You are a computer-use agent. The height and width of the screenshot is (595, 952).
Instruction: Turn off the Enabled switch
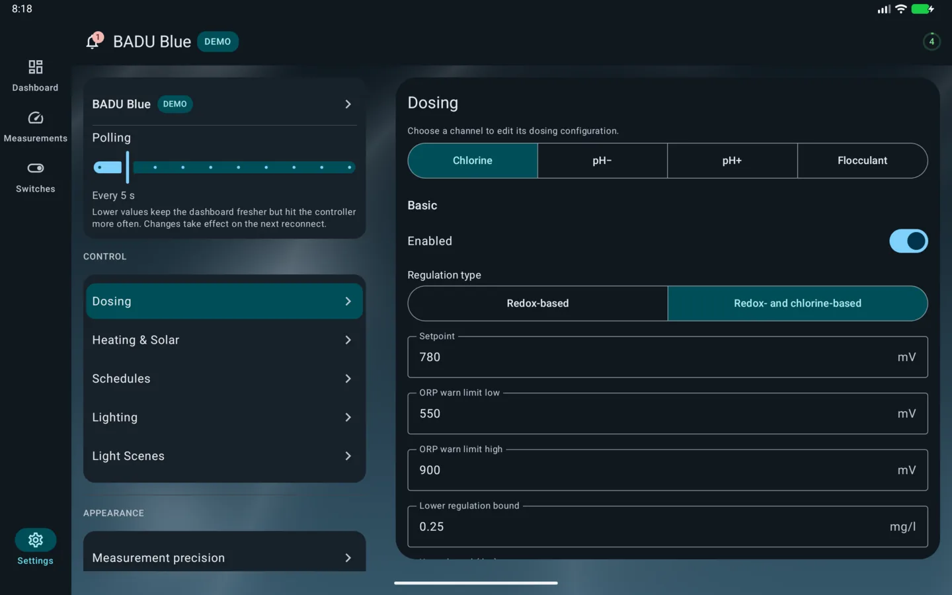click(x=908, y=241)
